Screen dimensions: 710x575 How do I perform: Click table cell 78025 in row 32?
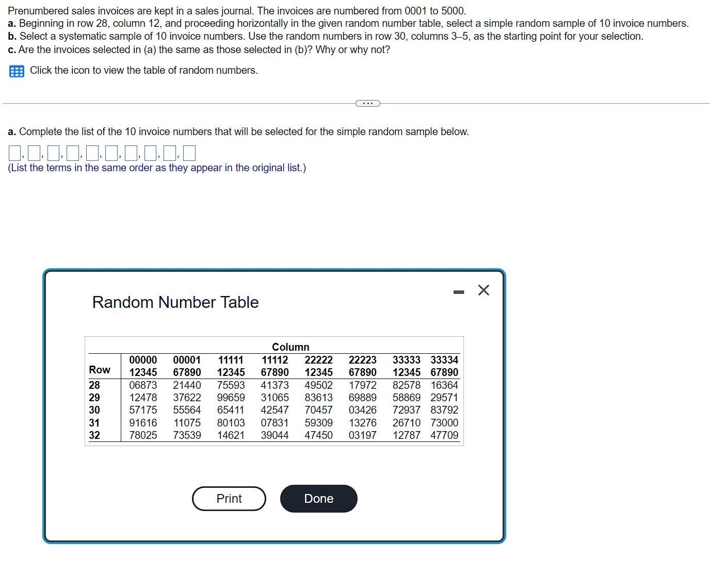[143, 435]
